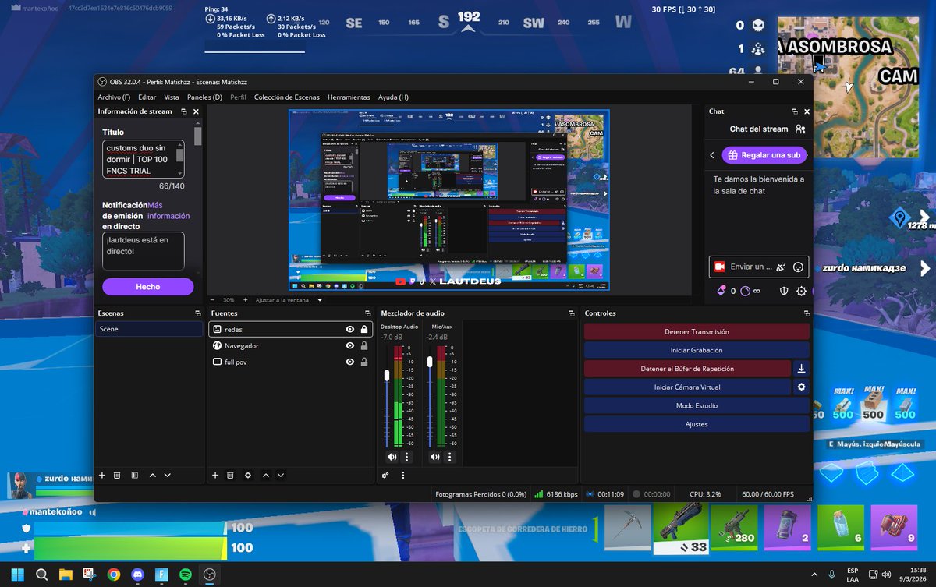The height and width of the screenshot is (587, 936).
Task: Select Scene in Escenas list
Action: tap(149, 330)
